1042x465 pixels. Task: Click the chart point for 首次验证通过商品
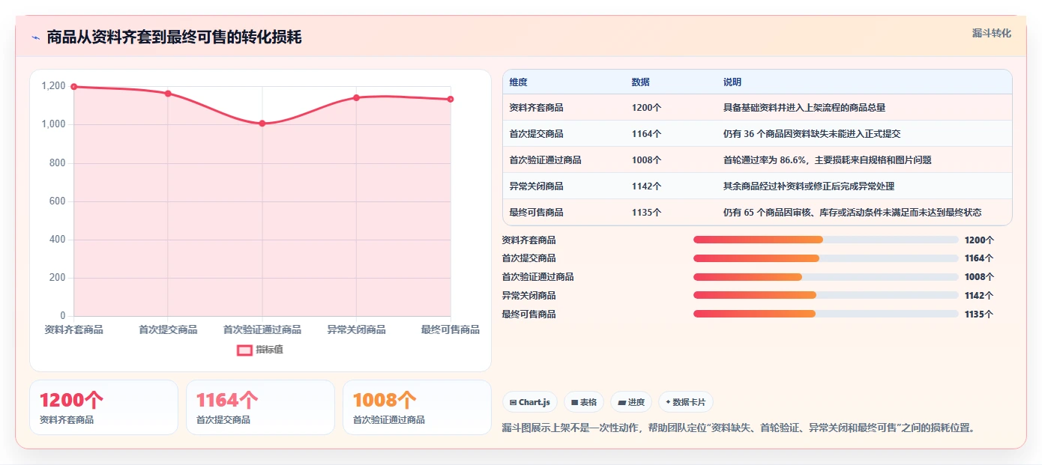tap(262, 124)
